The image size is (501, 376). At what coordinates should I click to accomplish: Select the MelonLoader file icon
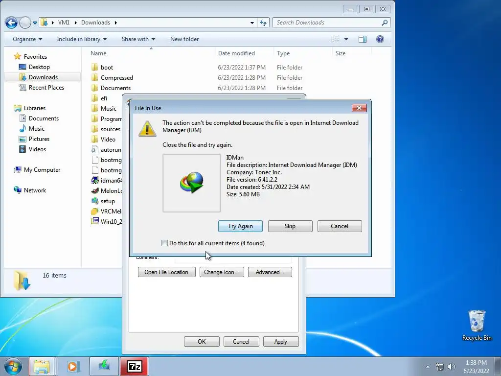94,190
